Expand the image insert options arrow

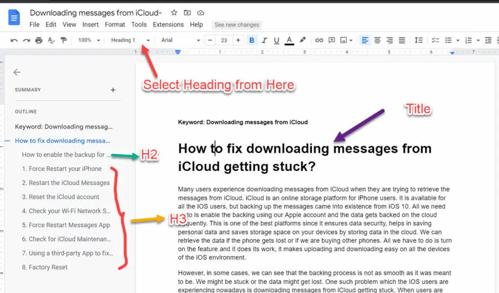pos(351,40)
